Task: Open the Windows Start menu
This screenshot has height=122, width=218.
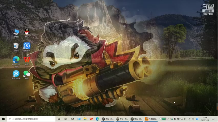Action: pos(3,119)
